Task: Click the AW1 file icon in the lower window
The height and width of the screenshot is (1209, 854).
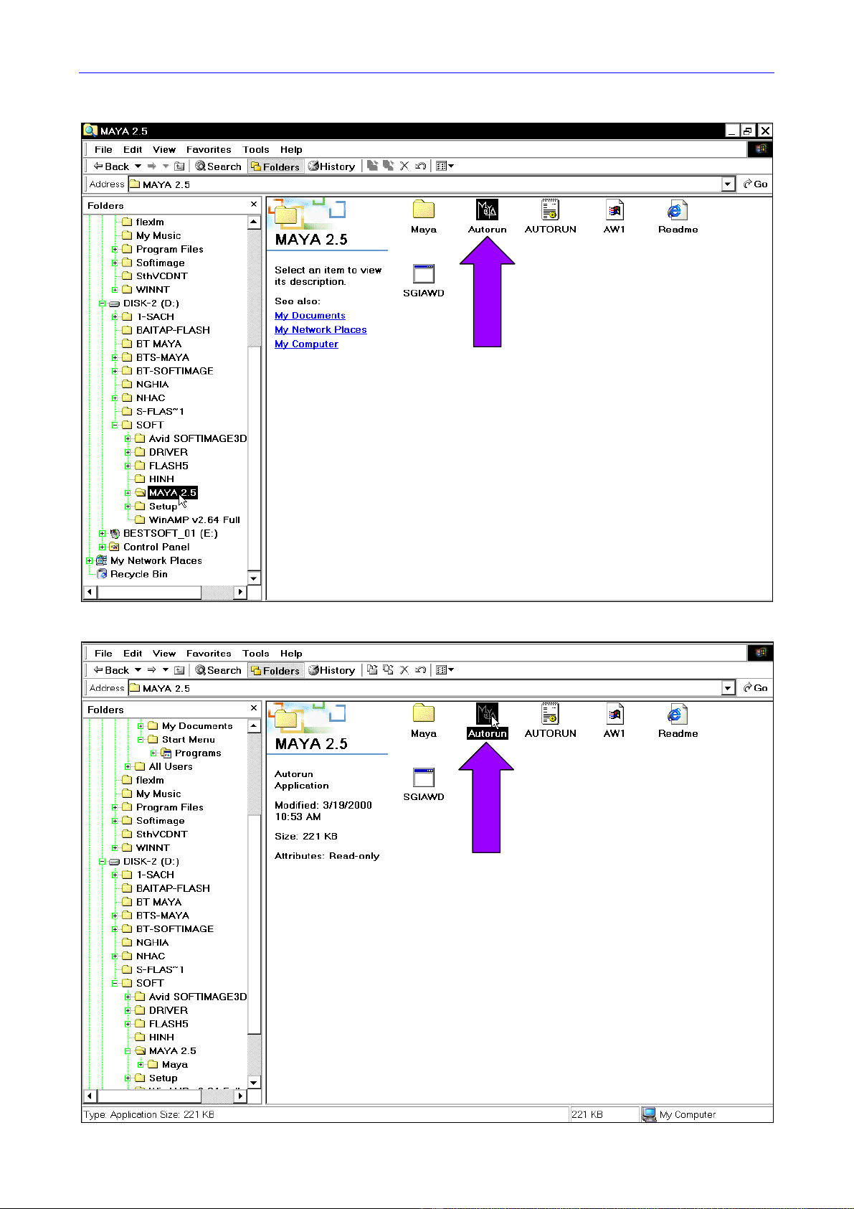Action: (x=614, y=715)
